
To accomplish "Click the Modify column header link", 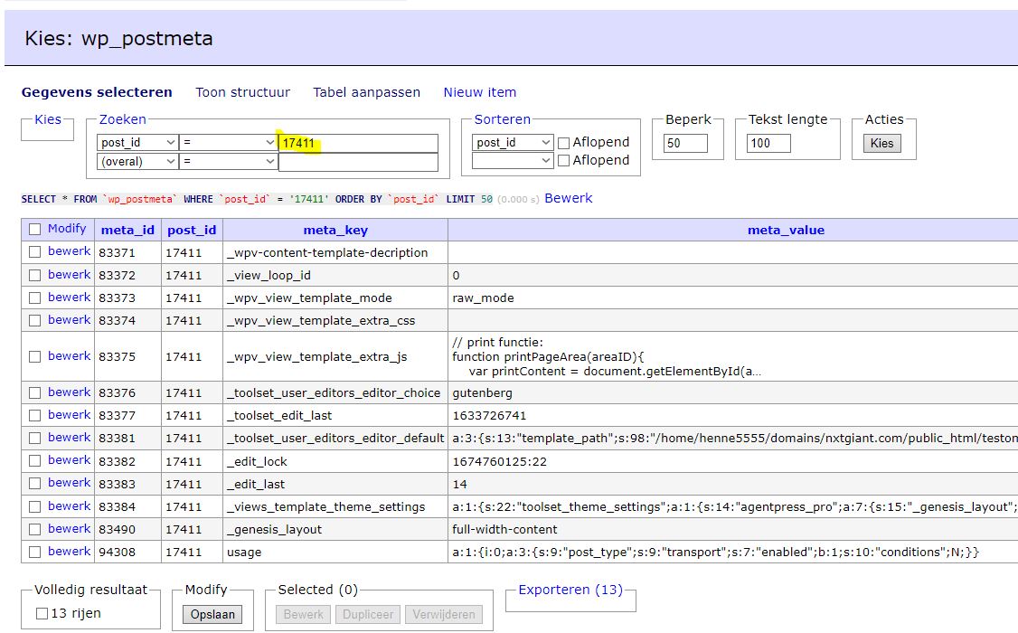I will [67, 229].
